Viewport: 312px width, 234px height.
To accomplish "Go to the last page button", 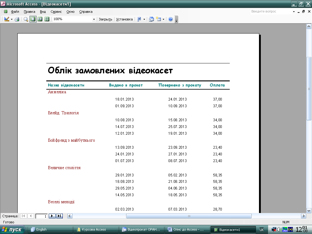I will pos(59,216).
